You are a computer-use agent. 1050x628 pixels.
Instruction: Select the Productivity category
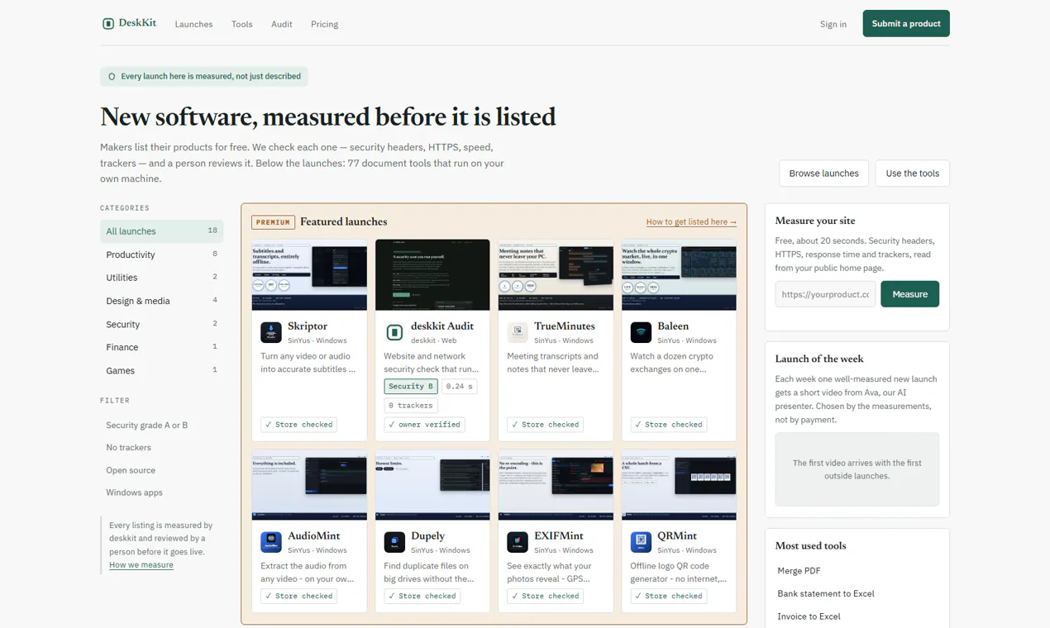point(161,255)
